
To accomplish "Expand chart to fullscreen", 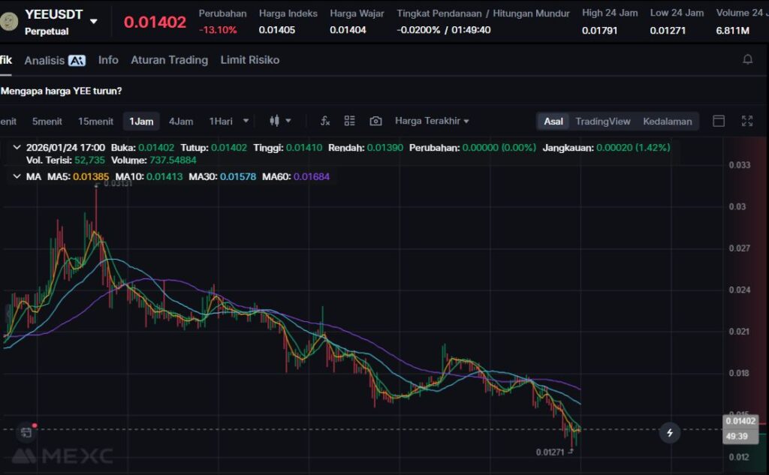I will [747, 121].
